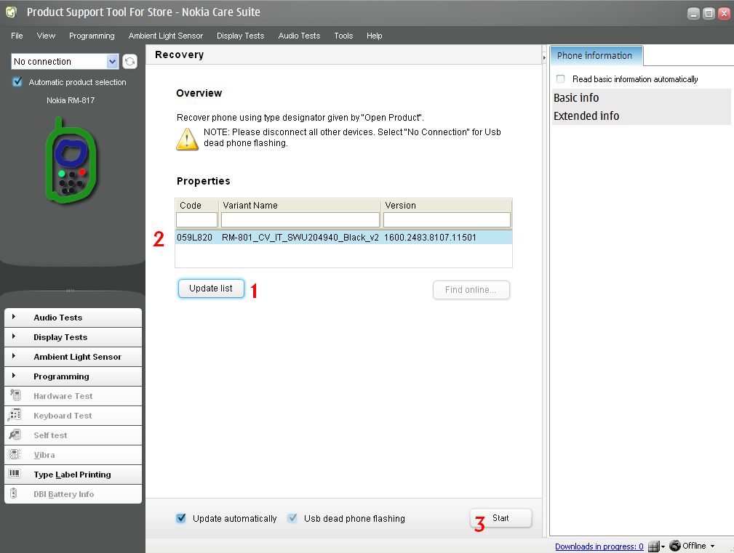The image size is (734, 553).
Task: Click the Start button
Action: 501,518
